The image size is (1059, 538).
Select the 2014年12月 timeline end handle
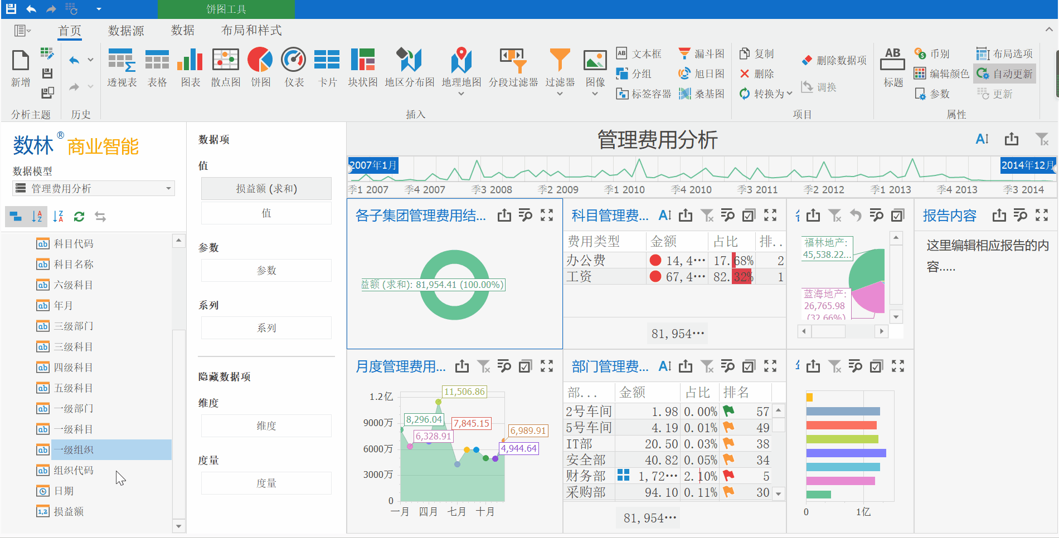1028,165
